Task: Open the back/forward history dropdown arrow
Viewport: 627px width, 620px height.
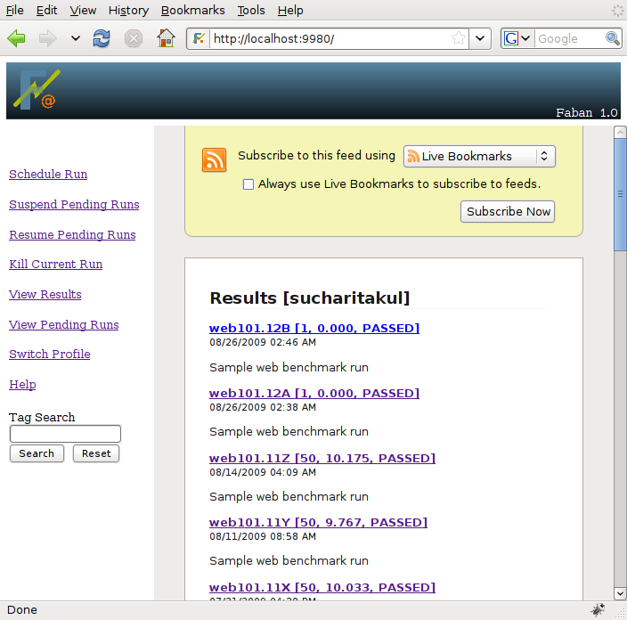Action: (75, 38)
